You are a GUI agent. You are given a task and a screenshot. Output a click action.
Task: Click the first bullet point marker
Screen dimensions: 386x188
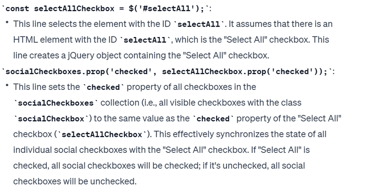click(7, 22)
